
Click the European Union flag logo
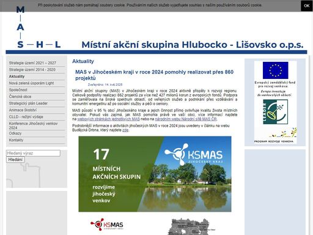tap(275, 70)
